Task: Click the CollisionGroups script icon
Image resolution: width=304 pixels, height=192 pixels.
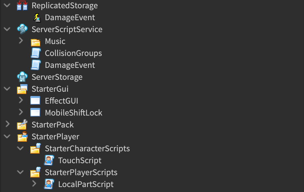Action: pos(36,53)
